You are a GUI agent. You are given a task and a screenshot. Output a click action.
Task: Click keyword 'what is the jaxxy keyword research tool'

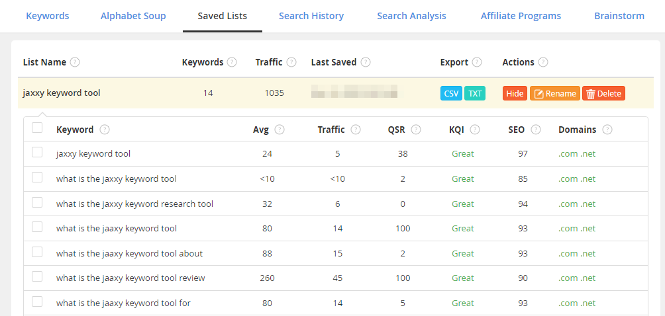(x=135, y=204)
